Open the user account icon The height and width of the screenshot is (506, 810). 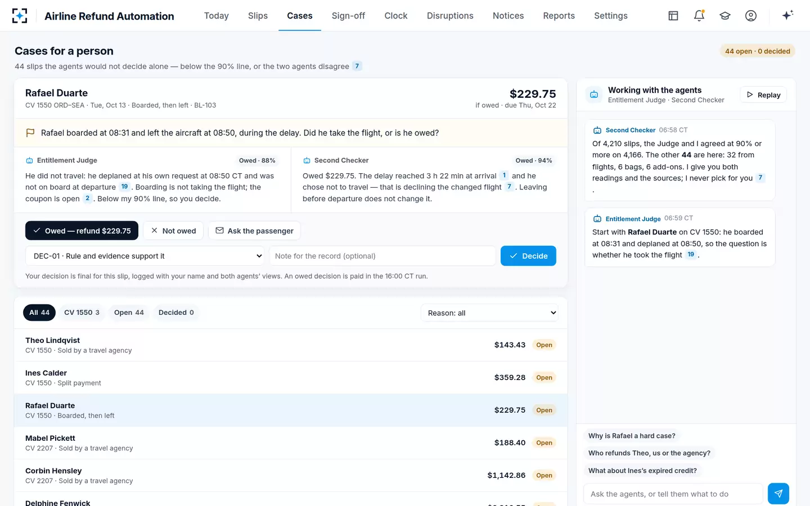pyautogui.click(x=751, y=16)
